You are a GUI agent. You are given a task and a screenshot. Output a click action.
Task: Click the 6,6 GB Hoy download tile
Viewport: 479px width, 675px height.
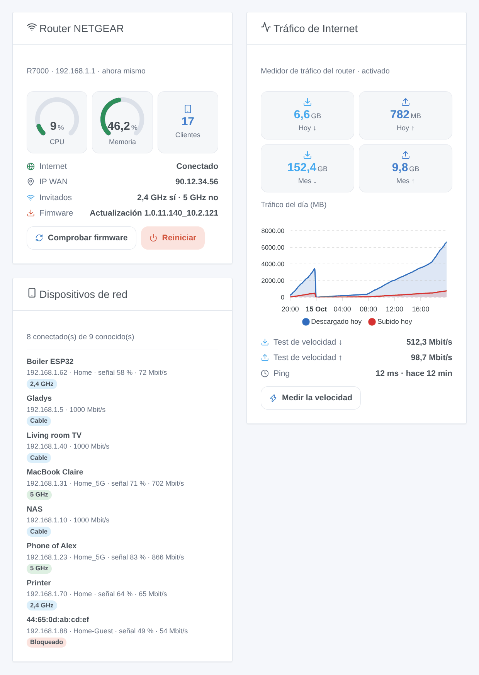click(307, 115)
